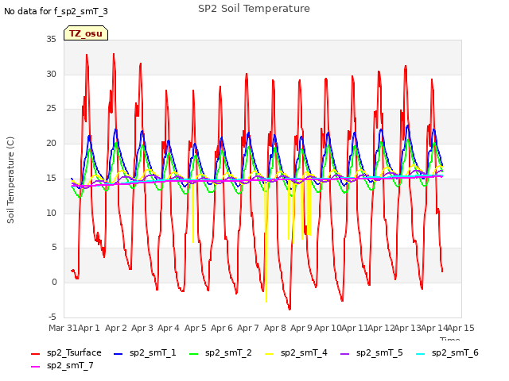Click the 5 y-axis tick label
509x381 pixels.
tap(54, 248)
